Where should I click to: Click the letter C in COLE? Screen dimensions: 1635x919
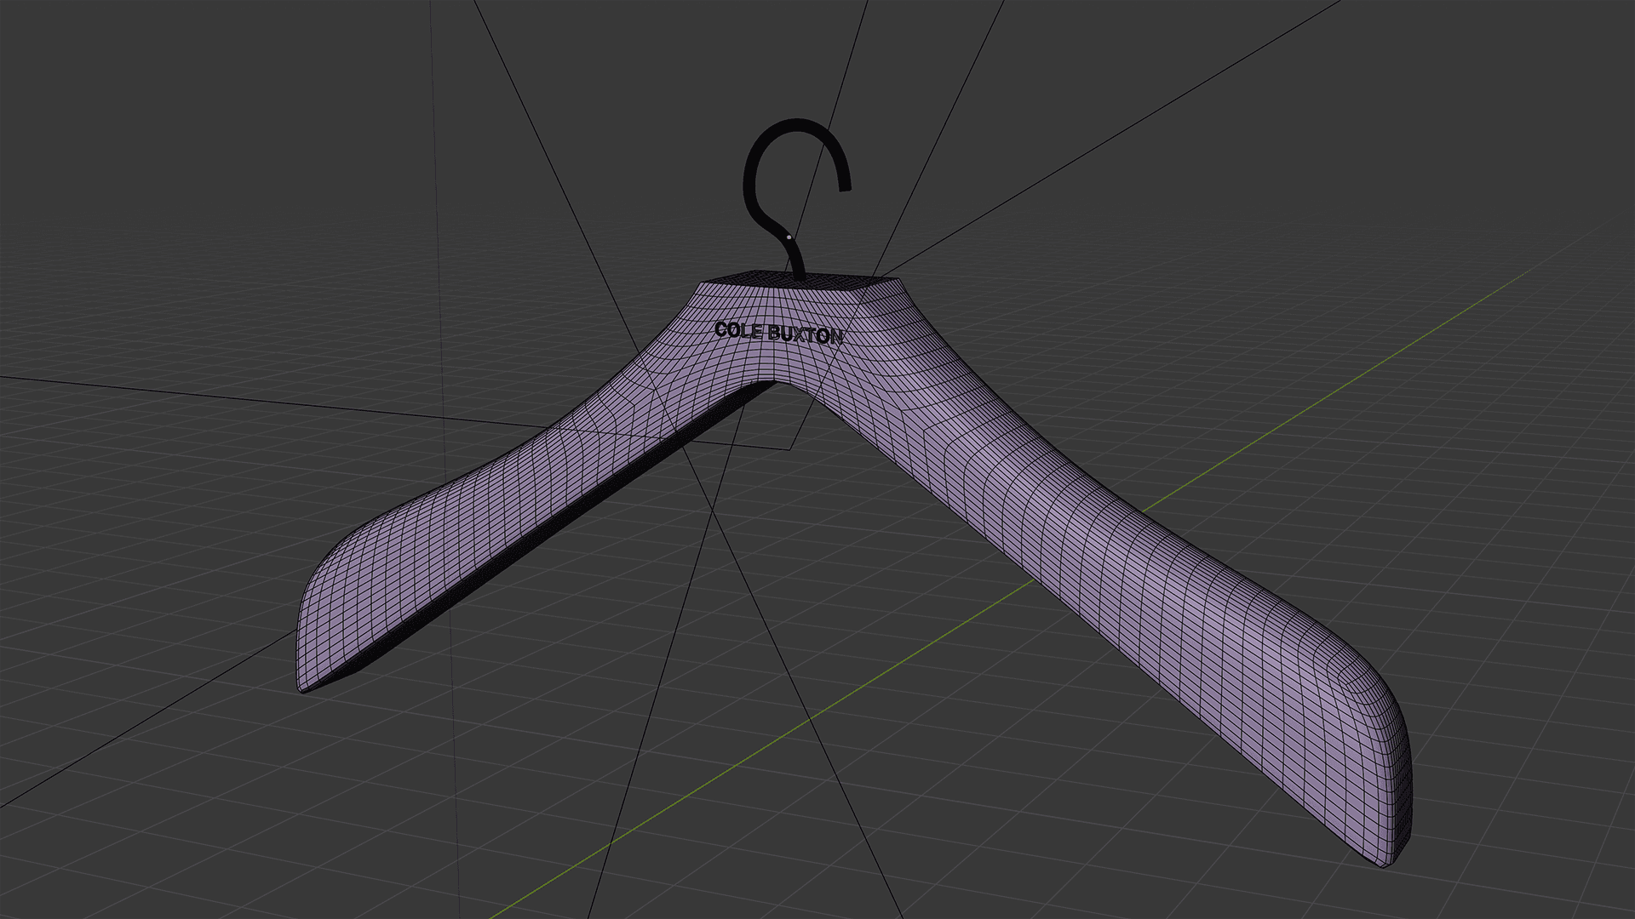click(x=720, y=328)
